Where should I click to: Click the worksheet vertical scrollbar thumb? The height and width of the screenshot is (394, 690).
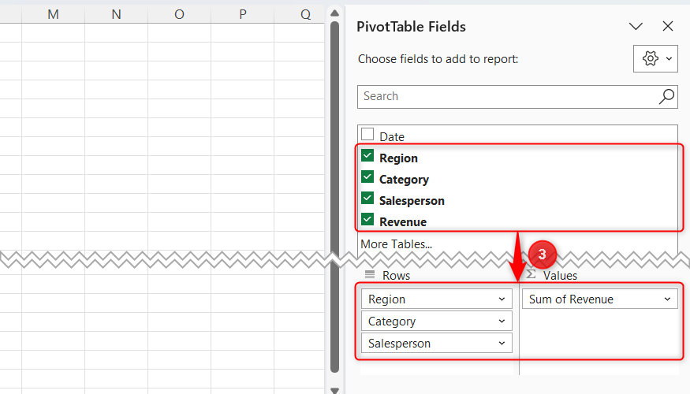[x=335, y=196]
